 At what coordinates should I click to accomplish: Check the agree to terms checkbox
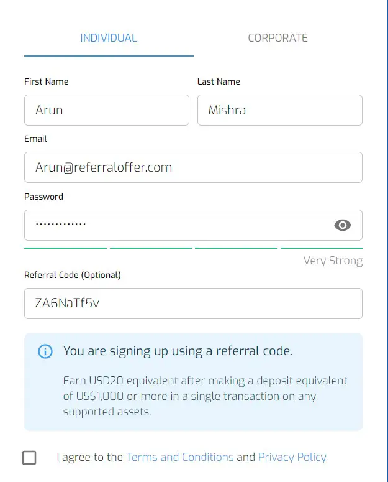[29, 457]
